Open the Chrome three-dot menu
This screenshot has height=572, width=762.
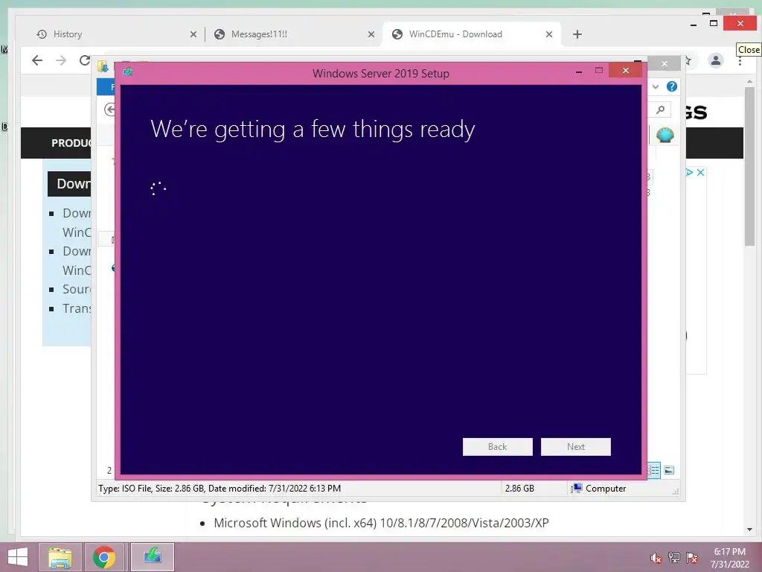click(740, 61)
